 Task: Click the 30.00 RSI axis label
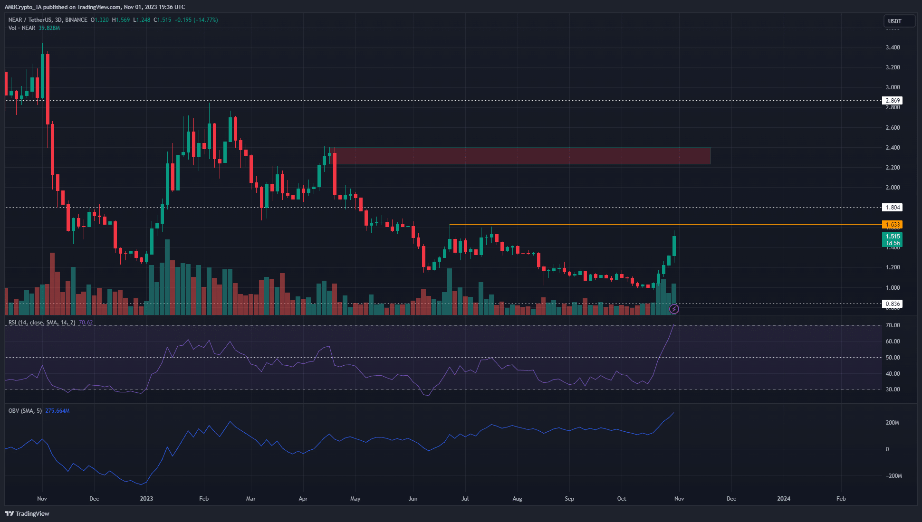click(893, 389)
